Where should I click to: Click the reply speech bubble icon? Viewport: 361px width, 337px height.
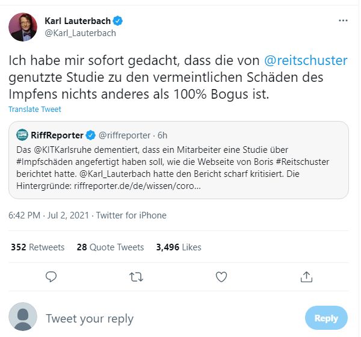52,276
